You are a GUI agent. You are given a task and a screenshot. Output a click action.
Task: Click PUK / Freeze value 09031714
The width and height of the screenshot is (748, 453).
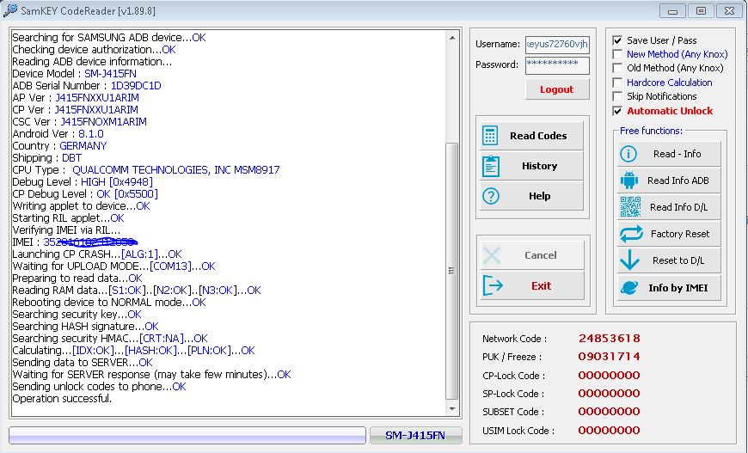coord(610,357)
